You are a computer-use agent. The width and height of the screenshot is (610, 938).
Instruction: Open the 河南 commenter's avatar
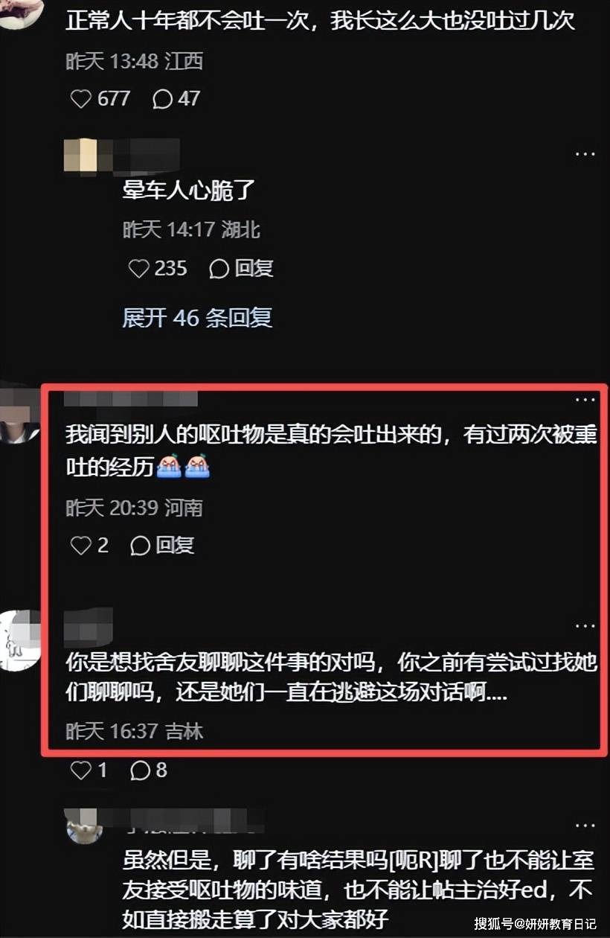[x=18, y=414]
